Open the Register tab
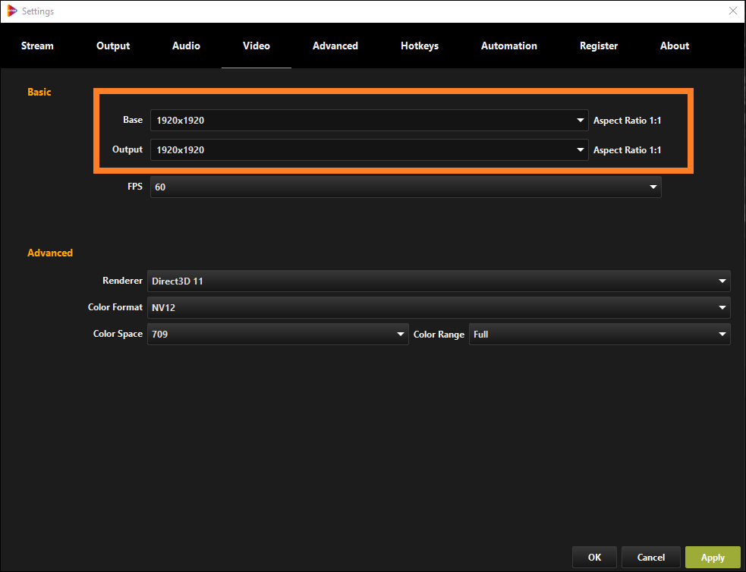 pyautogui.click(x=599, y=46)
